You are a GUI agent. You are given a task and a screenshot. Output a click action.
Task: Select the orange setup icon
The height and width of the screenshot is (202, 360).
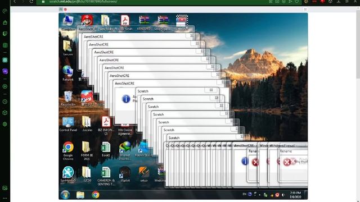tap(144, 175)
